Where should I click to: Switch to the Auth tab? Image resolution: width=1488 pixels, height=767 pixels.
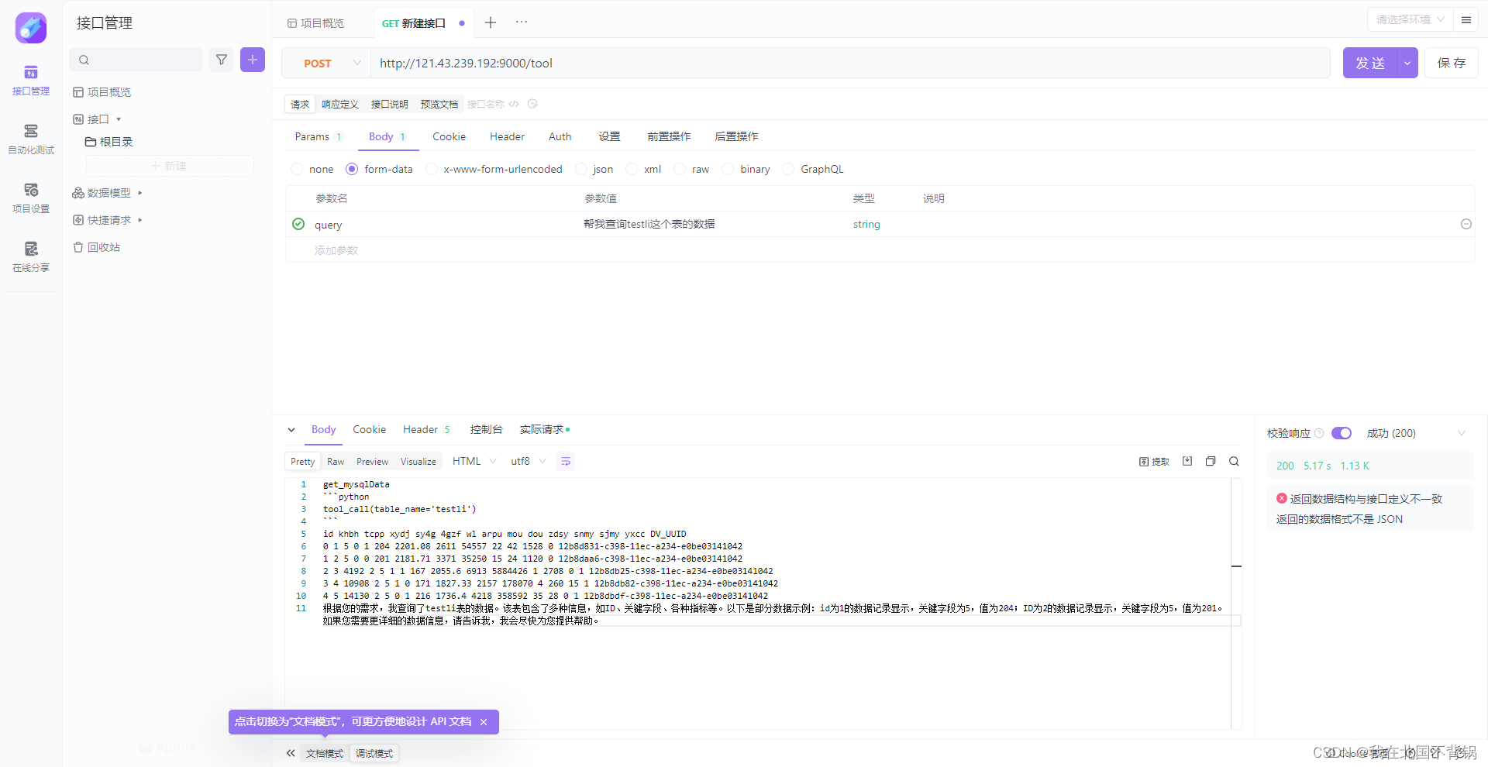tap(560, 136)
